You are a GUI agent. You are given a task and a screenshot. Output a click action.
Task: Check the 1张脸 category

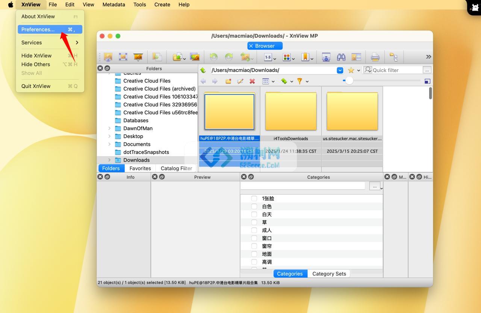(254, 198)
